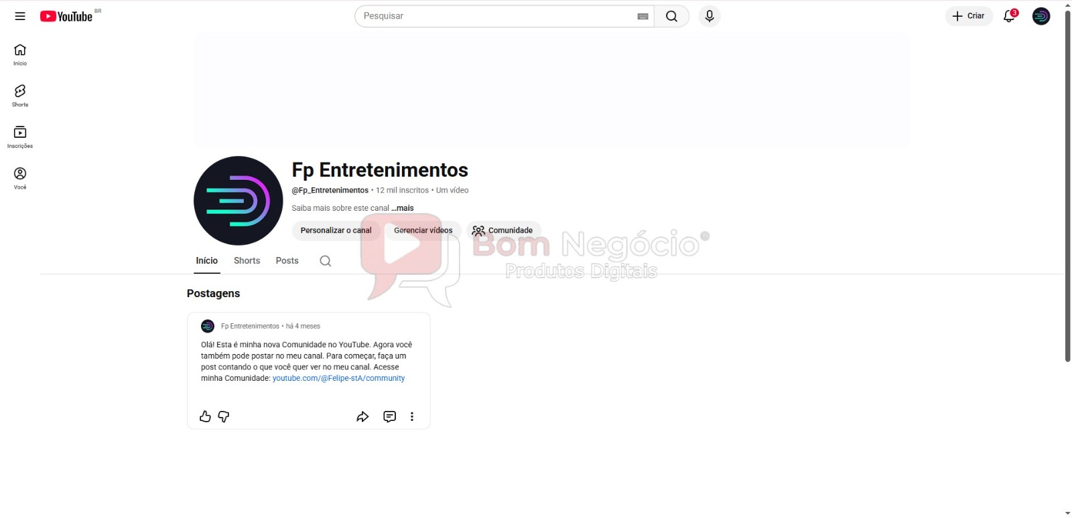Screen dimensions: 1072x518
Task: Click the 'Um vídeo' text
Action: coord(452,190)
